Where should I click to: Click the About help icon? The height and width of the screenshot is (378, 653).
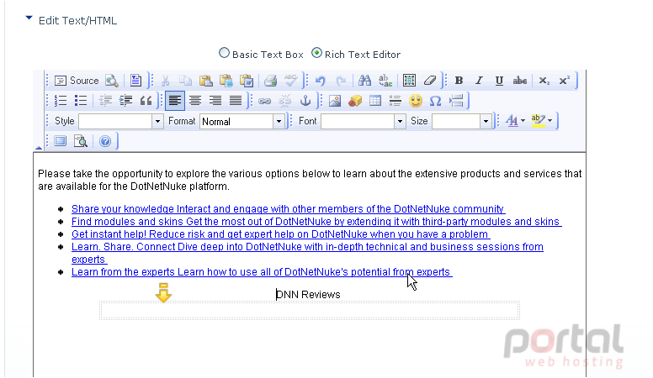click(x=105, y=141)
